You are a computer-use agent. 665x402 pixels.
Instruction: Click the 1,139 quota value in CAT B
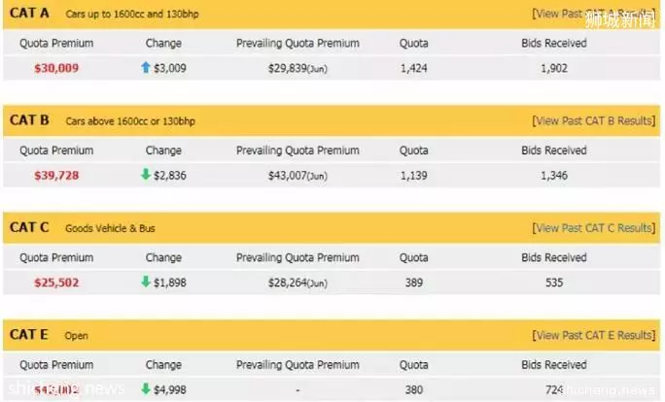pos(413,176)
